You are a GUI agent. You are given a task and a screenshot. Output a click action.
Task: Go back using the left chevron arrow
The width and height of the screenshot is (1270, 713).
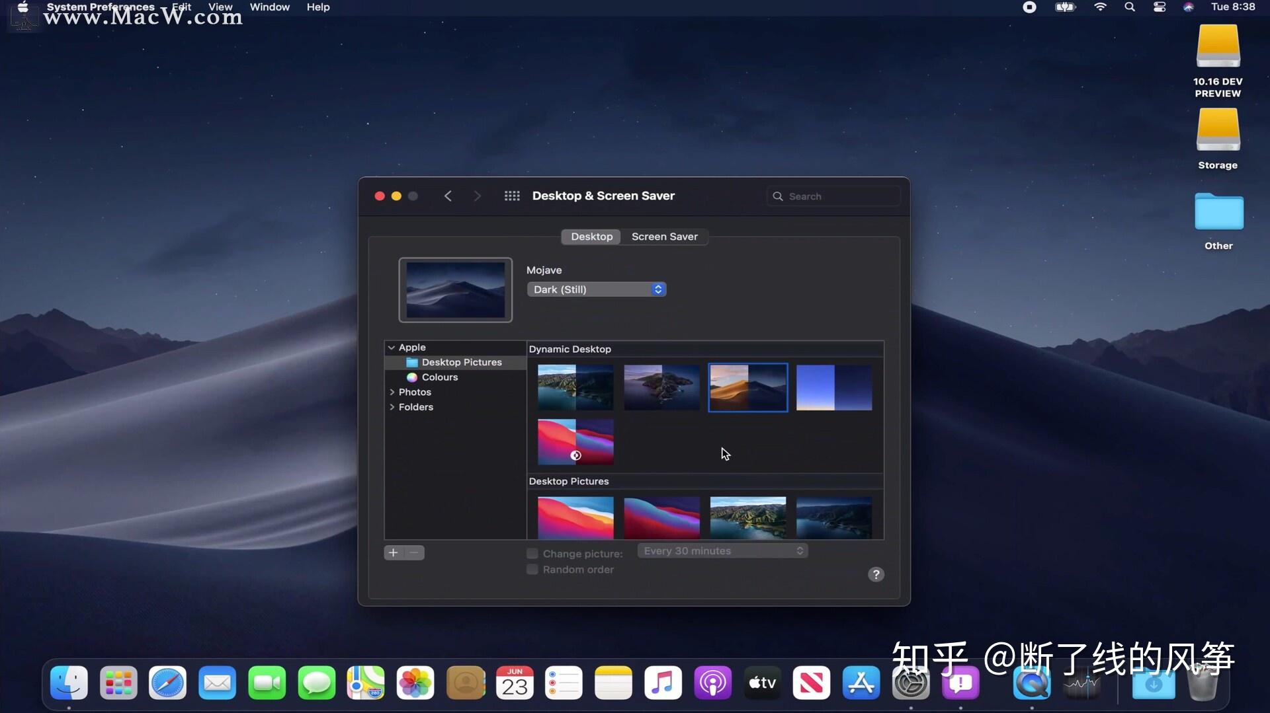click(x=448, y=196)
